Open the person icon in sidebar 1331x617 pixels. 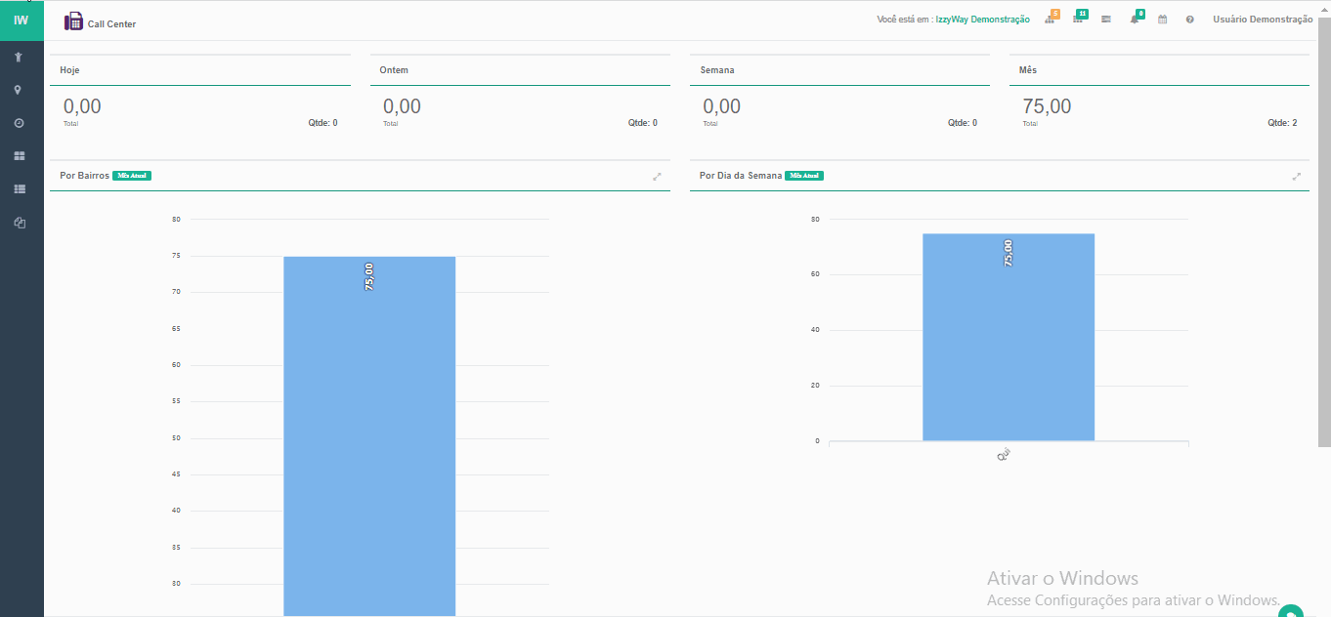[19, 58]
